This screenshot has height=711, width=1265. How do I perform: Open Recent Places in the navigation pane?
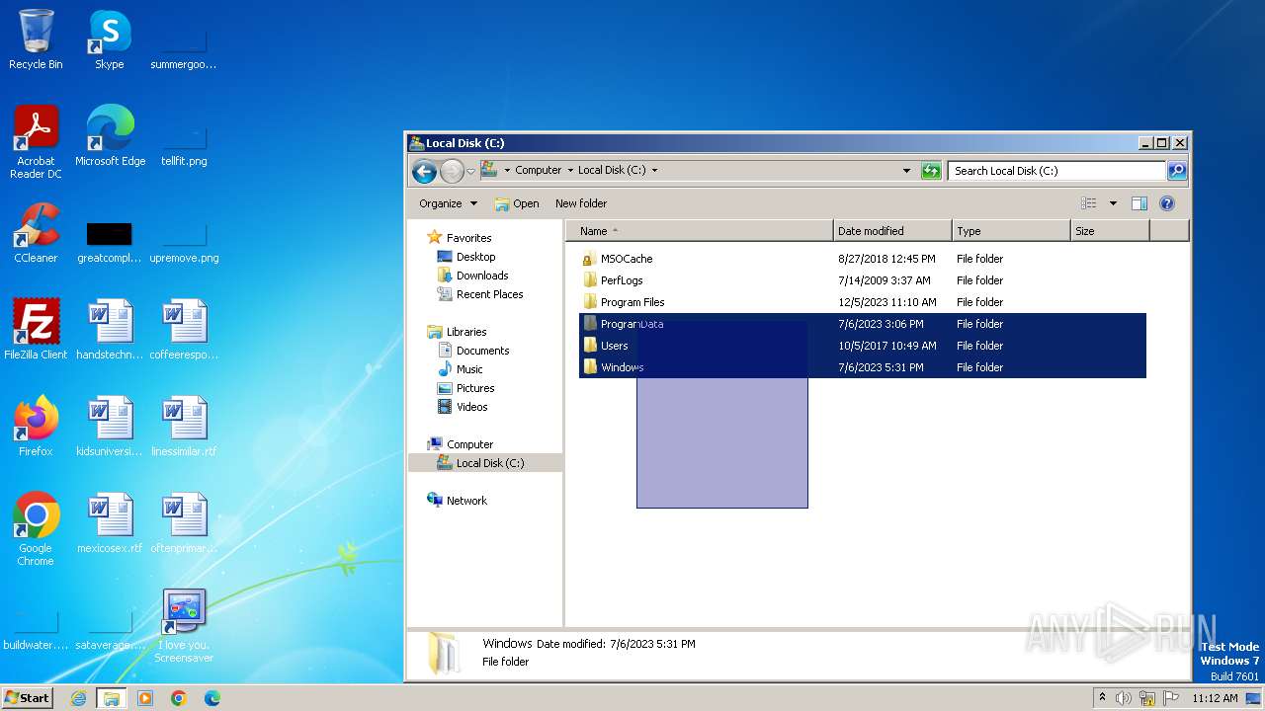489,294
